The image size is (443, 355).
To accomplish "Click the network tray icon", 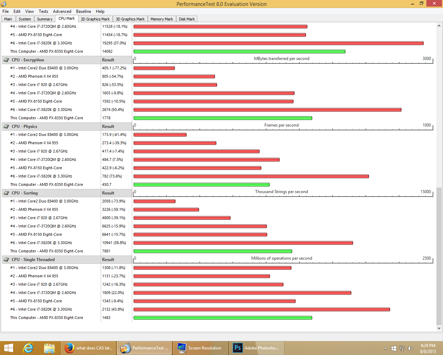I will (x=402, y=348).
